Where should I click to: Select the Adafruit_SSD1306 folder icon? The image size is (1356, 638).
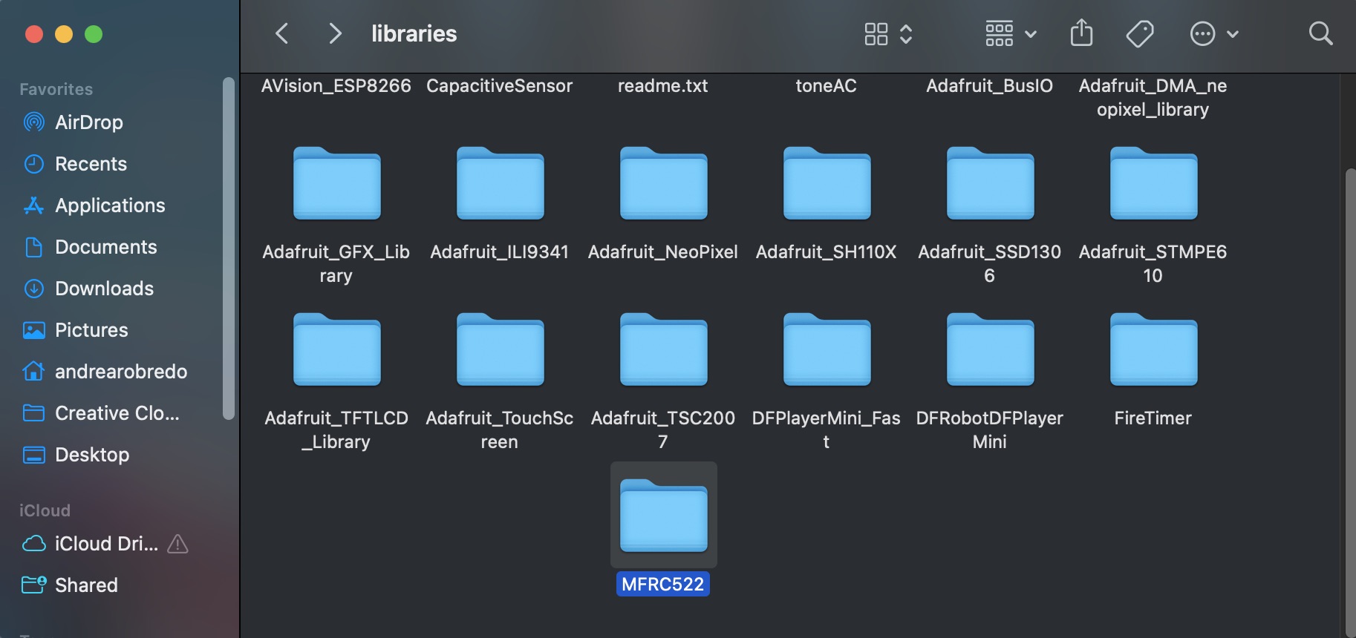pyautogui.click(x=990, y=183)
